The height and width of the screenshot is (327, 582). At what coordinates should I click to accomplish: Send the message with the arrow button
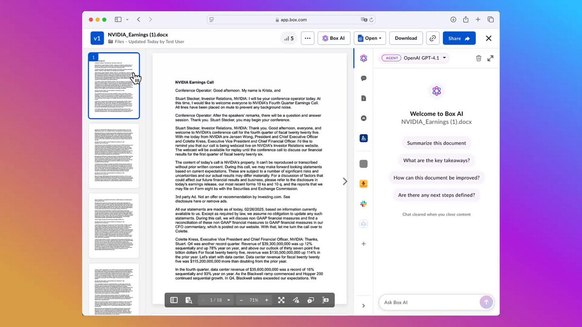pos(486,302)
